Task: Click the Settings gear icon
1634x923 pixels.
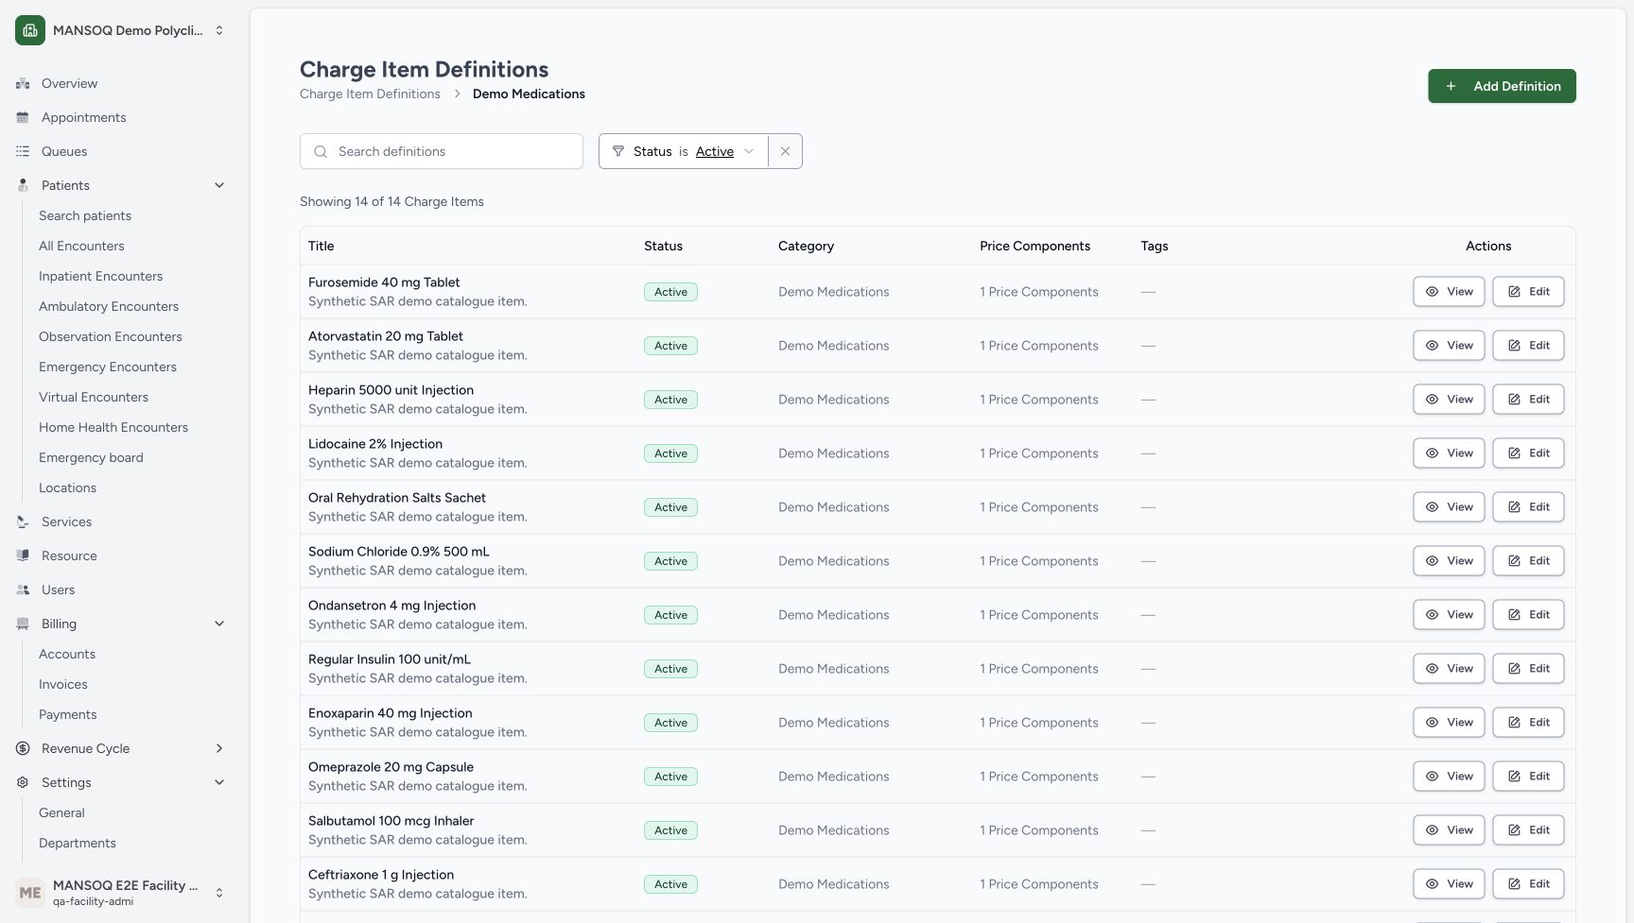Action: (23, 782)
